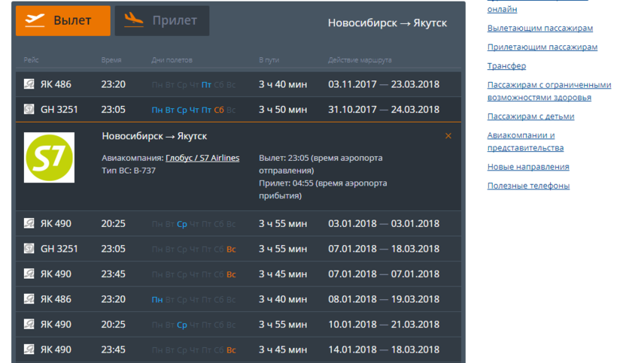The width and height of the screenshot is (617, 363).
Task: Click the airplane takeoff icon on Вылет tab
Action: pos(35,20)
